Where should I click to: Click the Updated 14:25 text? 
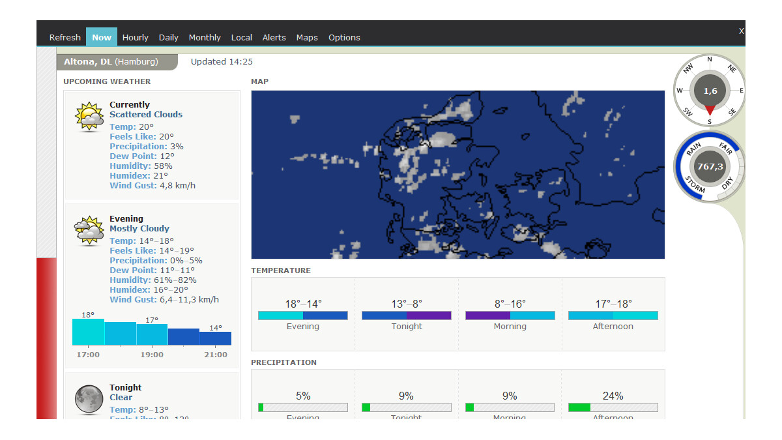[x=222, y=62]
